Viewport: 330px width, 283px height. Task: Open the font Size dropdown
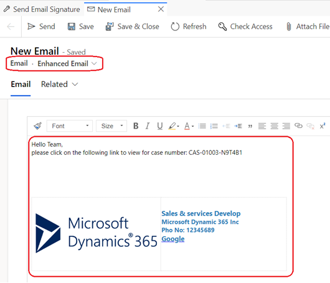click(111, 126)
